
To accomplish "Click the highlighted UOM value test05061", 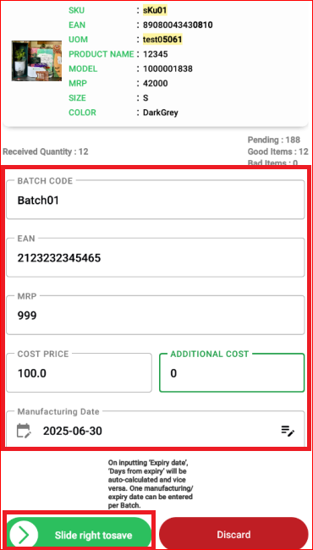I will pyautogui.click(x=162, y=40).
